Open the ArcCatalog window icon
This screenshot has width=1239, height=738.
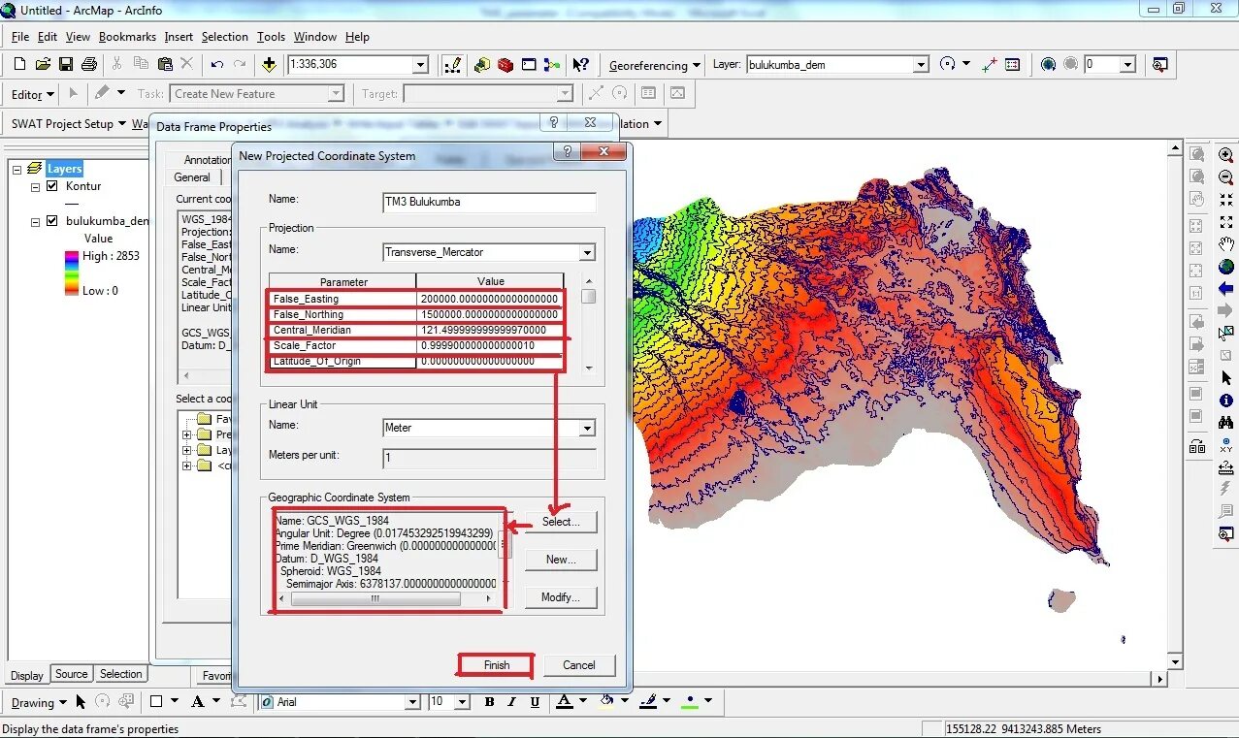482,65
